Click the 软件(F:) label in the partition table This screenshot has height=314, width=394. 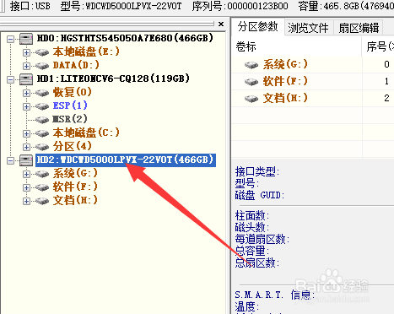pyautogui.click(x=285, y=81)
